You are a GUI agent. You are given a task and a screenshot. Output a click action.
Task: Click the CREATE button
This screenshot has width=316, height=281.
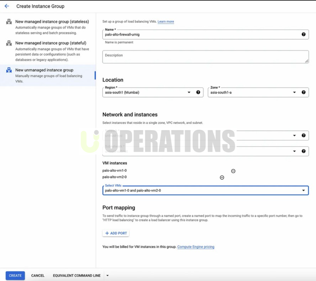tap(15, 276)
